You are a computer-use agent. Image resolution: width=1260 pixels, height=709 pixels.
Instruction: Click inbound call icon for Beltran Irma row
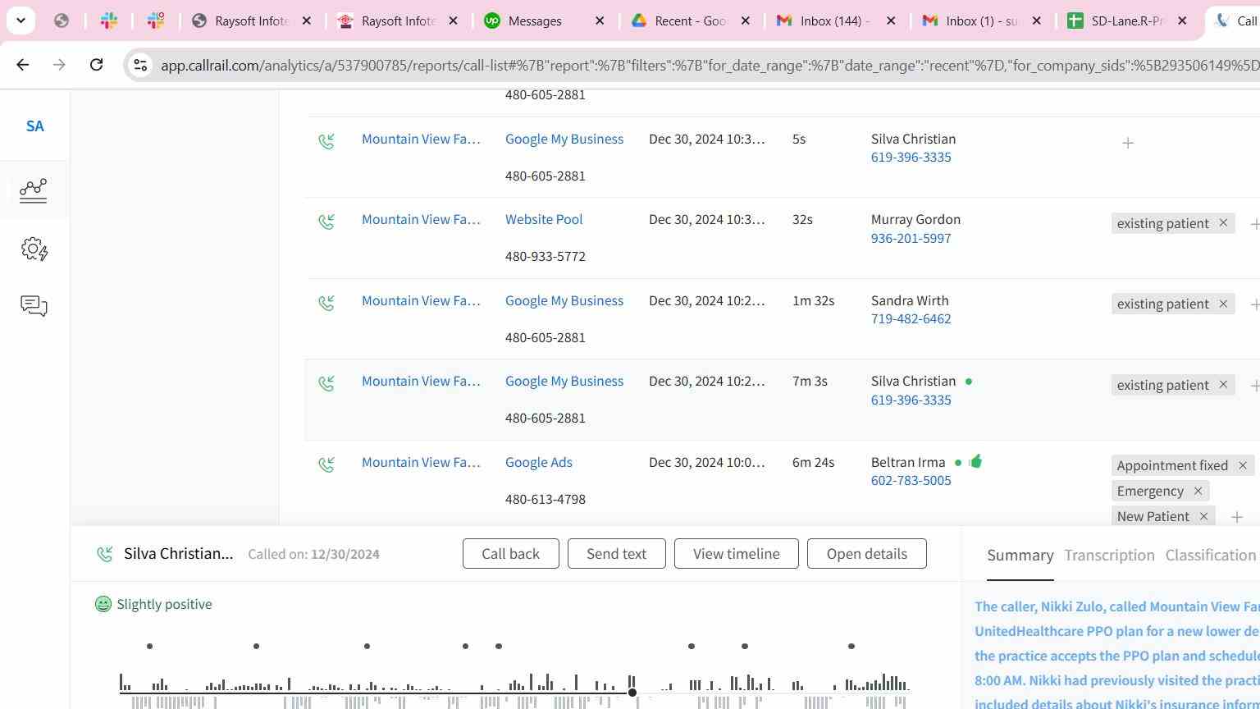(326, 464)
